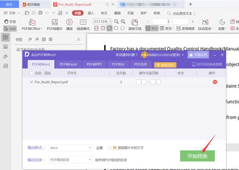Switch to 插入 ribbon tab
The width and height of the screenshot is (239, 170).
[91, 13]
